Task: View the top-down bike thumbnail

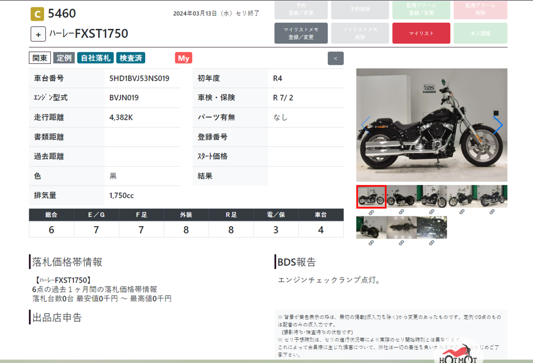Action: 402,227
